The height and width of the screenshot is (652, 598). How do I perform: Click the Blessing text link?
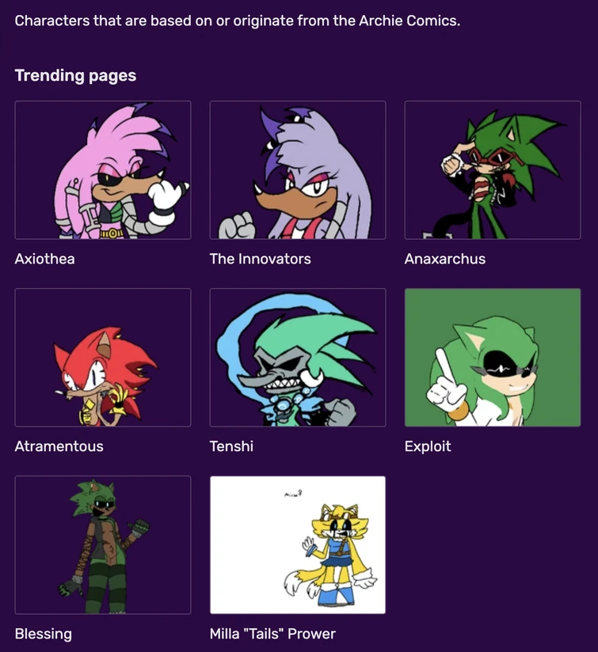pos(43,634)
